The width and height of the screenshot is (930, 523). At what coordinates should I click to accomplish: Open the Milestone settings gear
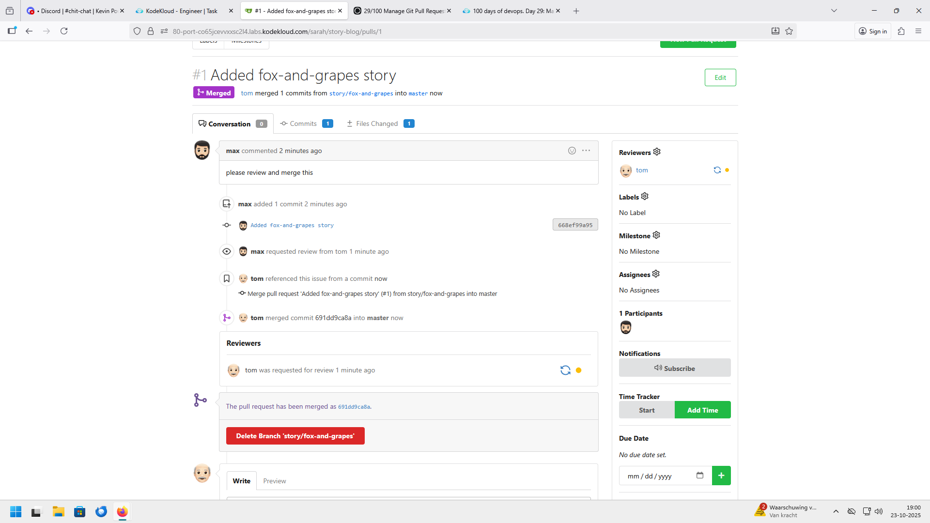coord(656,235)
